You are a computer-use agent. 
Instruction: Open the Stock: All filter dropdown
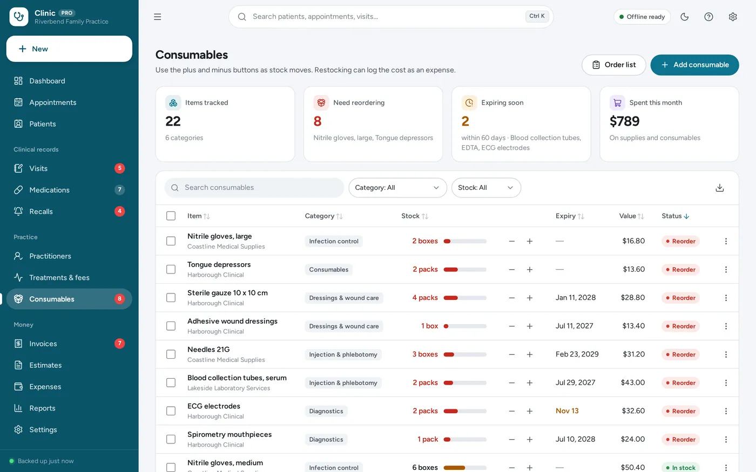486,188
